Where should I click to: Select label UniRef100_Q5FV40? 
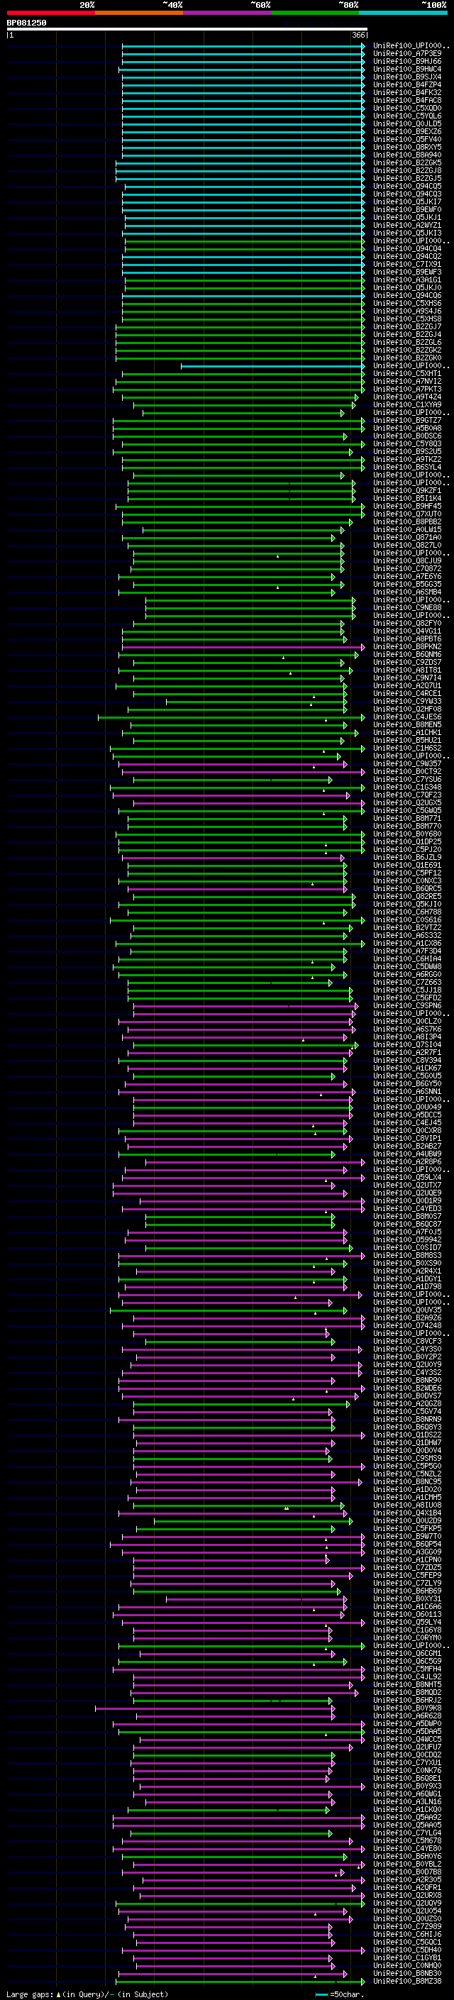point(406,139)
